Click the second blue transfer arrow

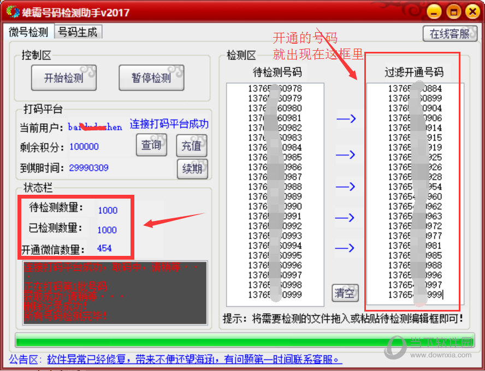point(346,155)
